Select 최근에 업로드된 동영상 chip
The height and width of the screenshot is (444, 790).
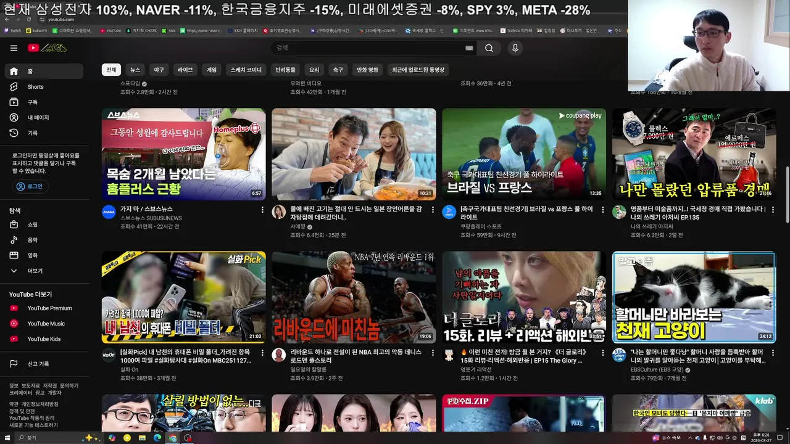click(x=418, y=70)
